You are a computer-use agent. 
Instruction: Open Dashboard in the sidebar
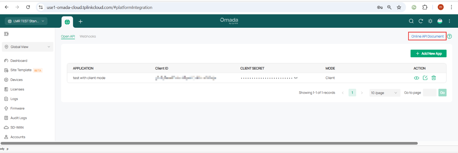pos(19,61)
